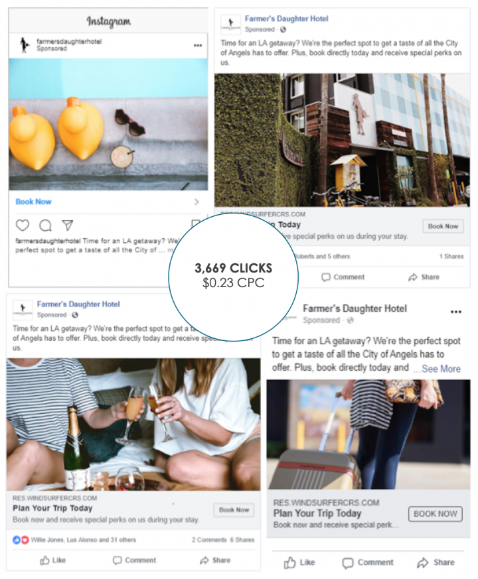Like the champagne toast Facebook ad
Image resolution: width=478 pixels, height=579 pixels.
point(53,560)
